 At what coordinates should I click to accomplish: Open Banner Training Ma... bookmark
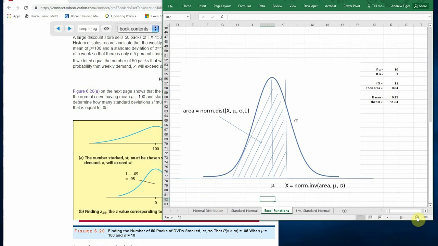tap(82, 16)
